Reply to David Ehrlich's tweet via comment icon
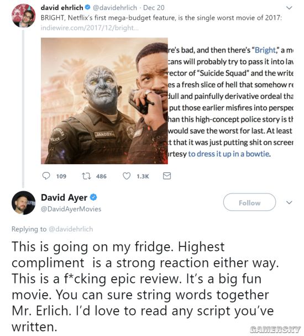Image resolution: width=304 pixels, height=336 pixels. point(46,176)
